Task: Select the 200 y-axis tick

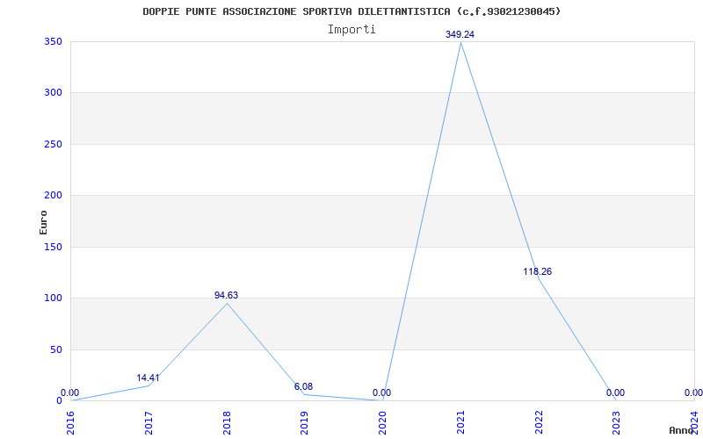Action: [53, 196]
